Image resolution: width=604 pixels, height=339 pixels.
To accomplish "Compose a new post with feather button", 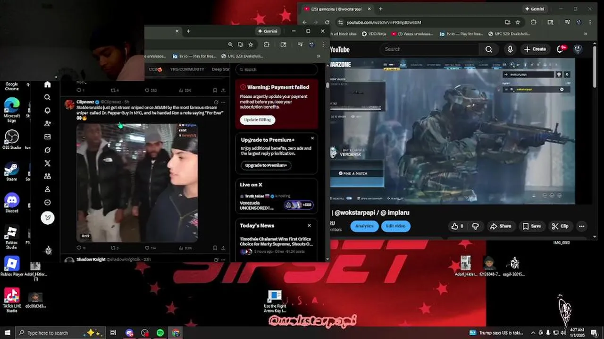I will (x=48, y=218).
